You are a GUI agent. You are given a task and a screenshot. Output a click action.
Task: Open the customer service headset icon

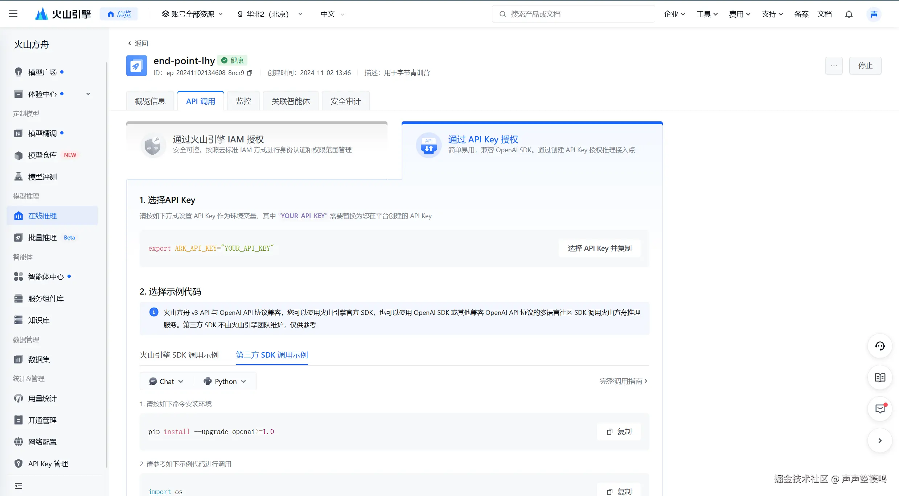pyautogui.click(x=880, y=346)
